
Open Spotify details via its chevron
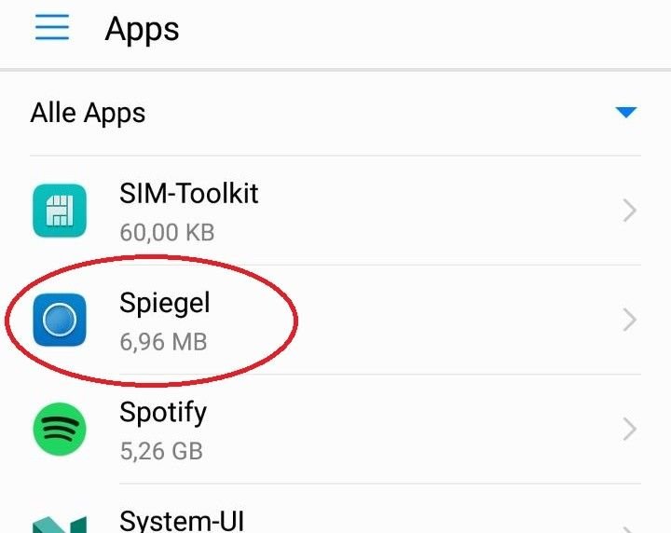[630, 430]
